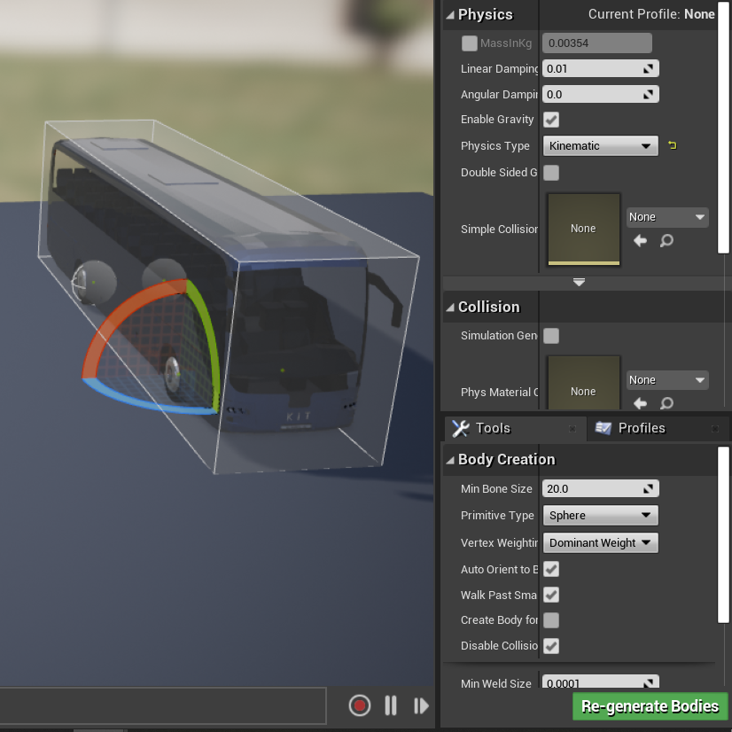Reset Physics Type to default arrow
The image size is (732, 732).
coord(673,145)
